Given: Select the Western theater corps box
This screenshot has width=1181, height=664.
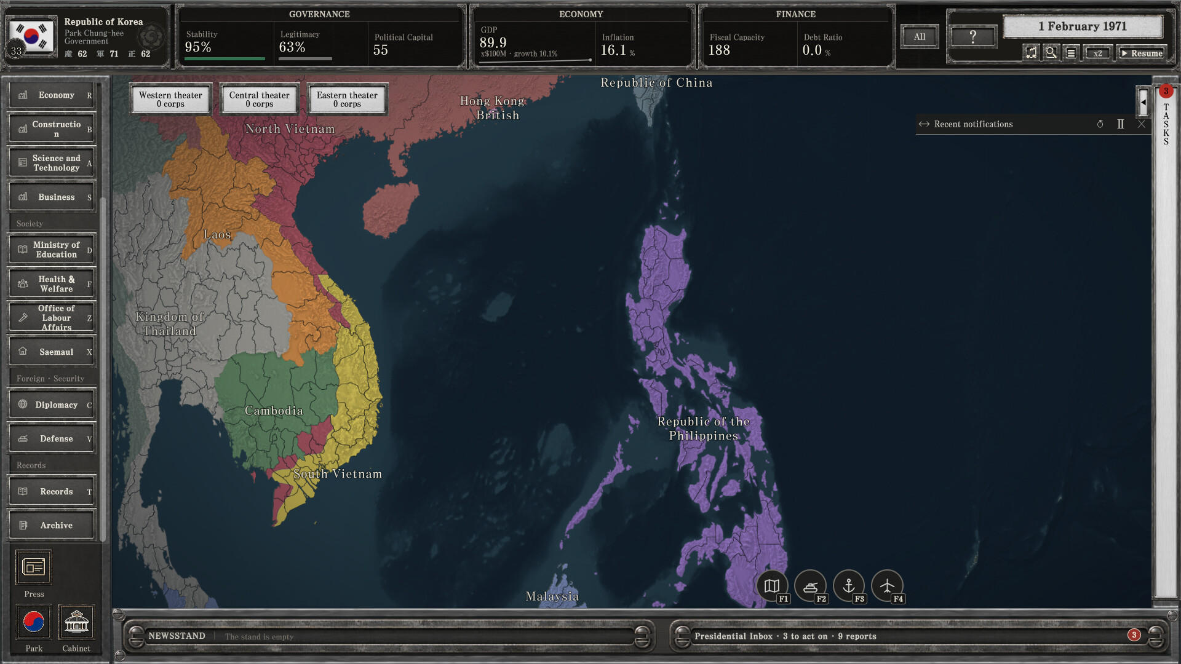Looking at the screenshot, I should tap(170, 99).
